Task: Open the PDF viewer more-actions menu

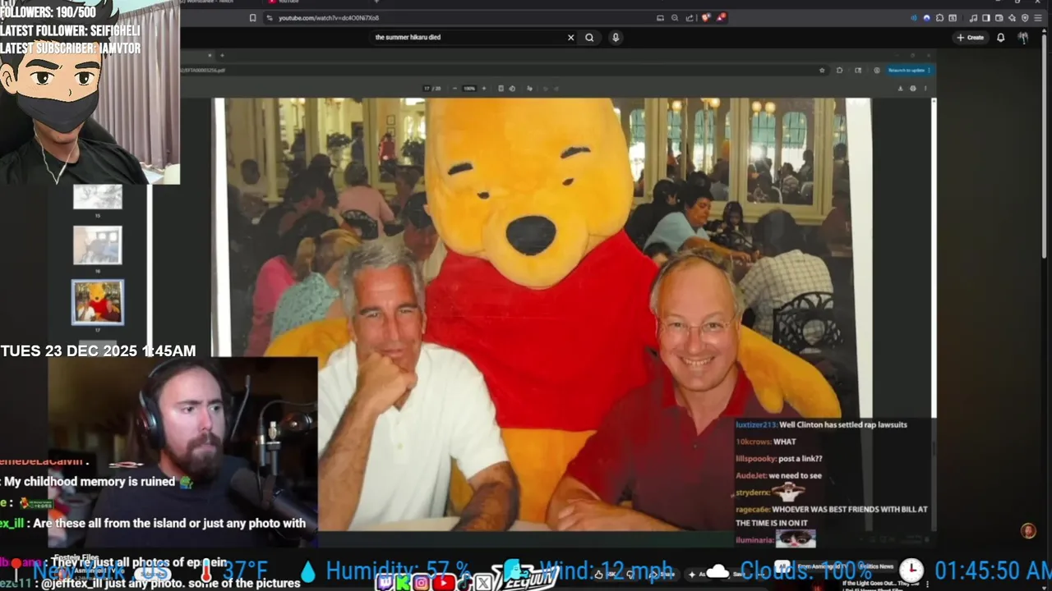Action: 925,89
